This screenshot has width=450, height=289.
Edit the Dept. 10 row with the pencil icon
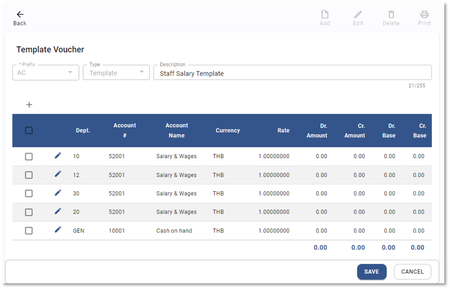point(58,156)
